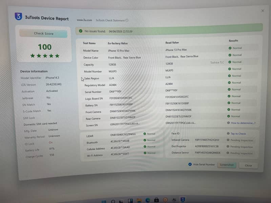Click the info icon beside Tap to Check

pyautogui.click(x=228, y=133)
